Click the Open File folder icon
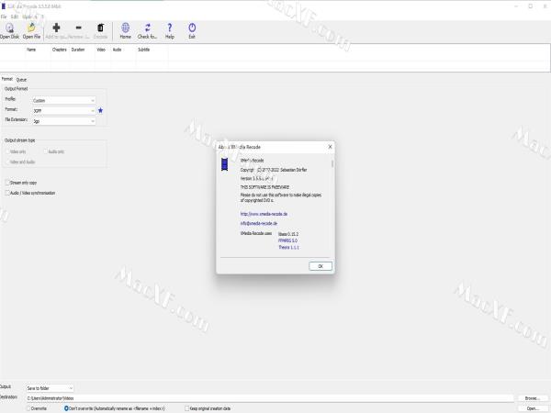 pyautogui.click(x=31, y=28)
